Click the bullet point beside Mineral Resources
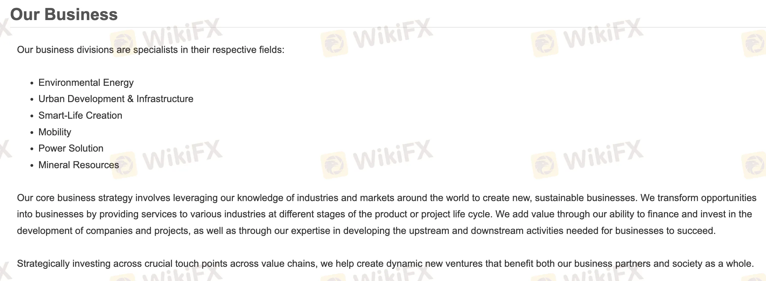 [32, 166]
